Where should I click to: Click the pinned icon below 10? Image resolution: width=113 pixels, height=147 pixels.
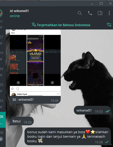pyautogui.click(x=1, y=59)
